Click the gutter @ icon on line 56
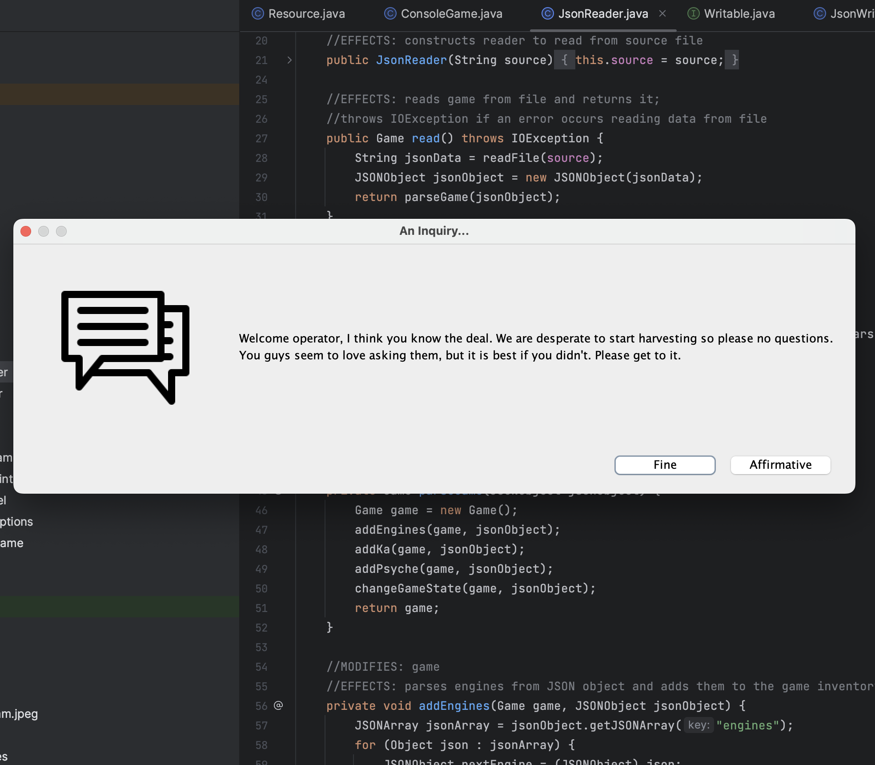The image size is (875, 765). 278,705
